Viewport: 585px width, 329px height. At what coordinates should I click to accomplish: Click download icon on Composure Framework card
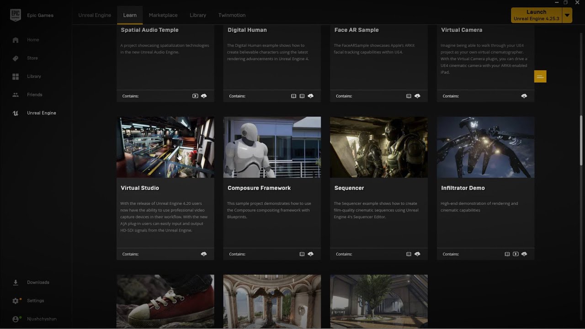(311, 254)
